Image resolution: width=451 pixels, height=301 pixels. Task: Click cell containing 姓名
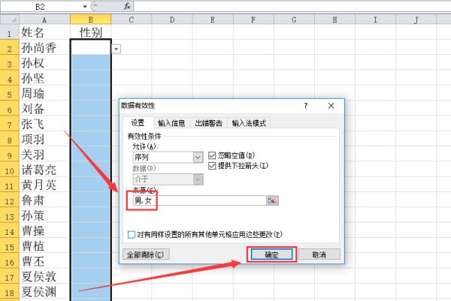coord(44,32)
